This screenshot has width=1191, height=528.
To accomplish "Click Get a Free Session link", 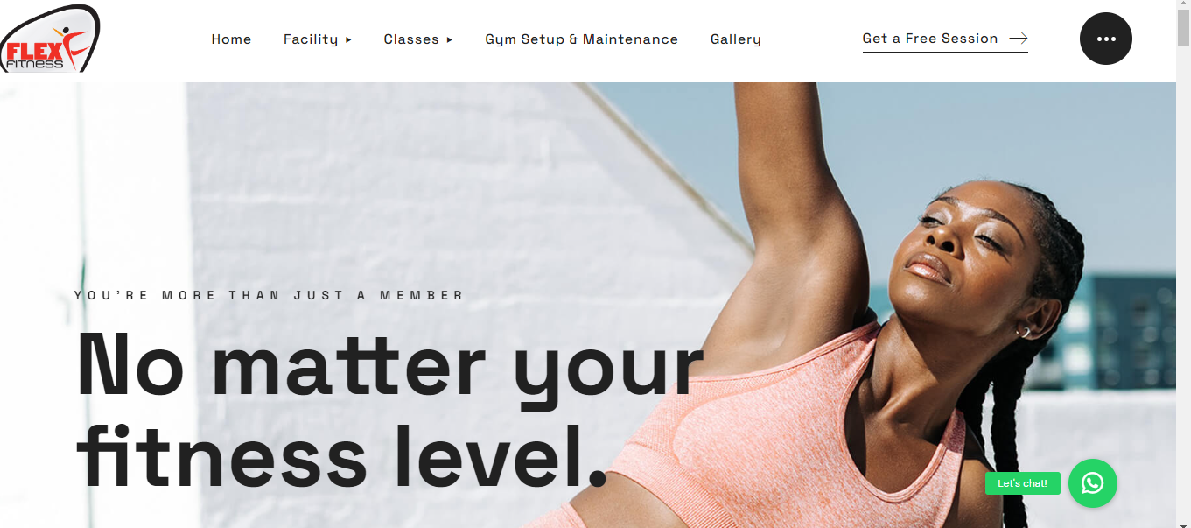I will click(930, 39).
